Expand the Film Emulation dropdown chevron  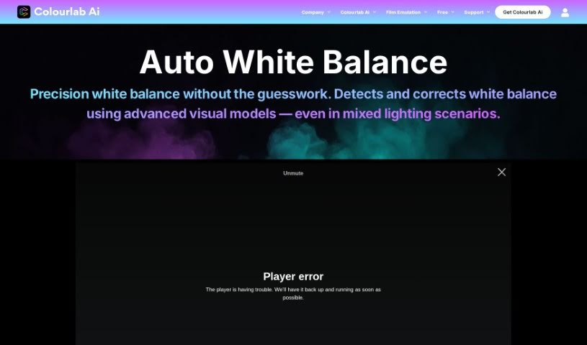(425, 12)
